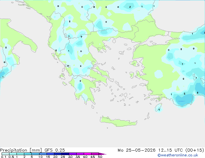205x158 pixels.
Task: Click the 'GFS 0.25' model label
Action: [55, 150]
